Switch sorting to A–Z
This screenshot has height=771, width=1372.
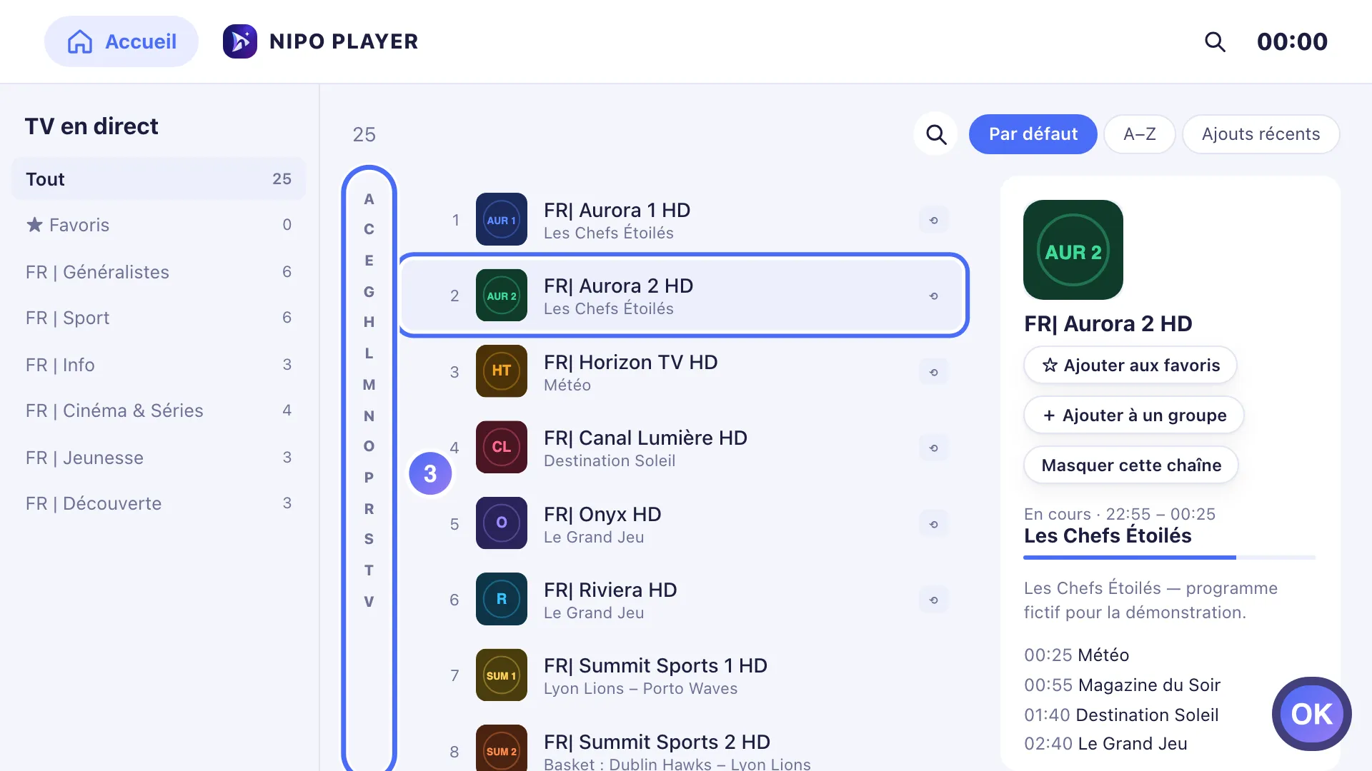1139,134
